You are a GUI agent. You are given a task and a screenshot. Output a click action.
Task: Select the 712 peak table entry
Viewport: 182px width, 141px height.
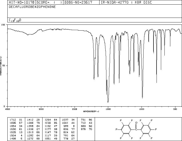[87, 123]
